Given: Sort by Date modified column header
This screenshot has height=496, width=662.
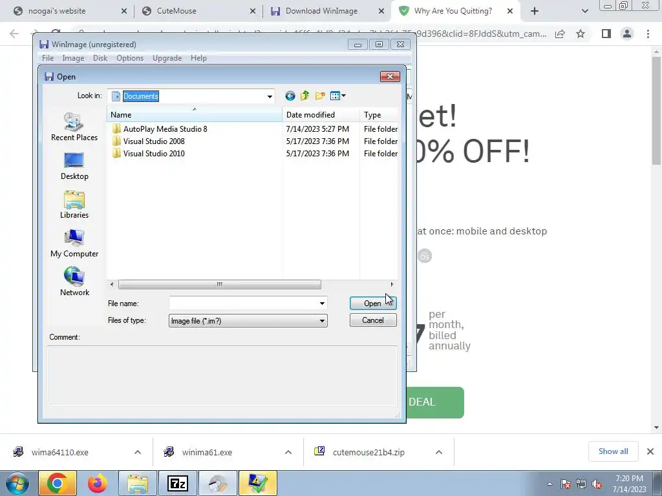Looking at the screenshot, I should point(321,115).
